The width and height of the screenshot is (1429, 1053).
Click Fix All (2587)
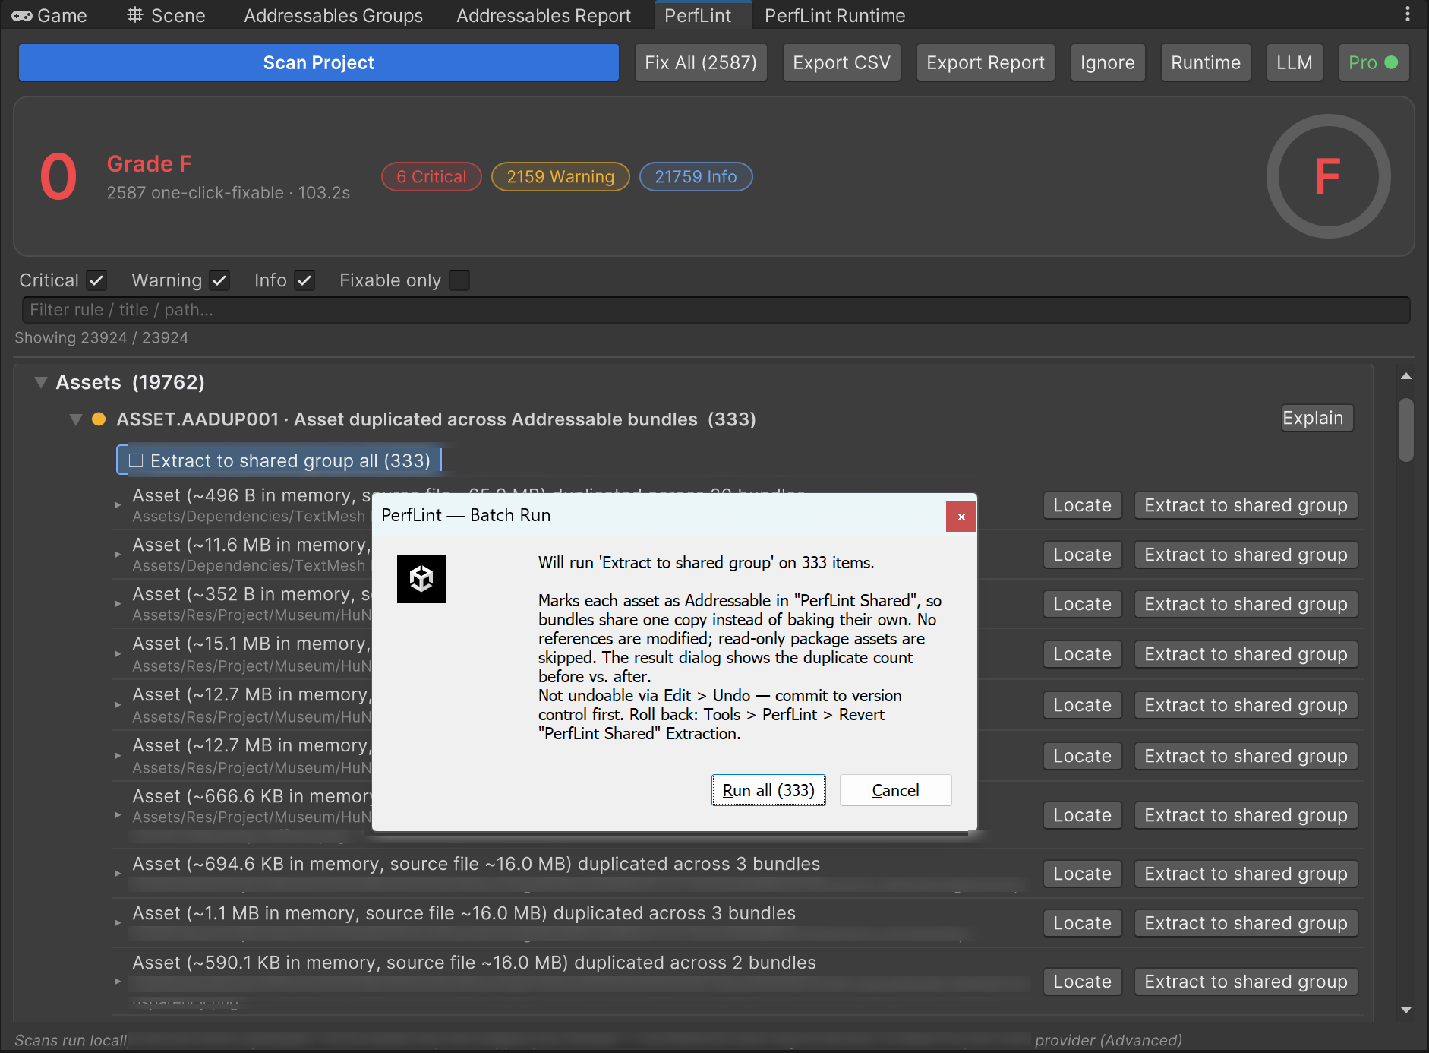[701, 62]
